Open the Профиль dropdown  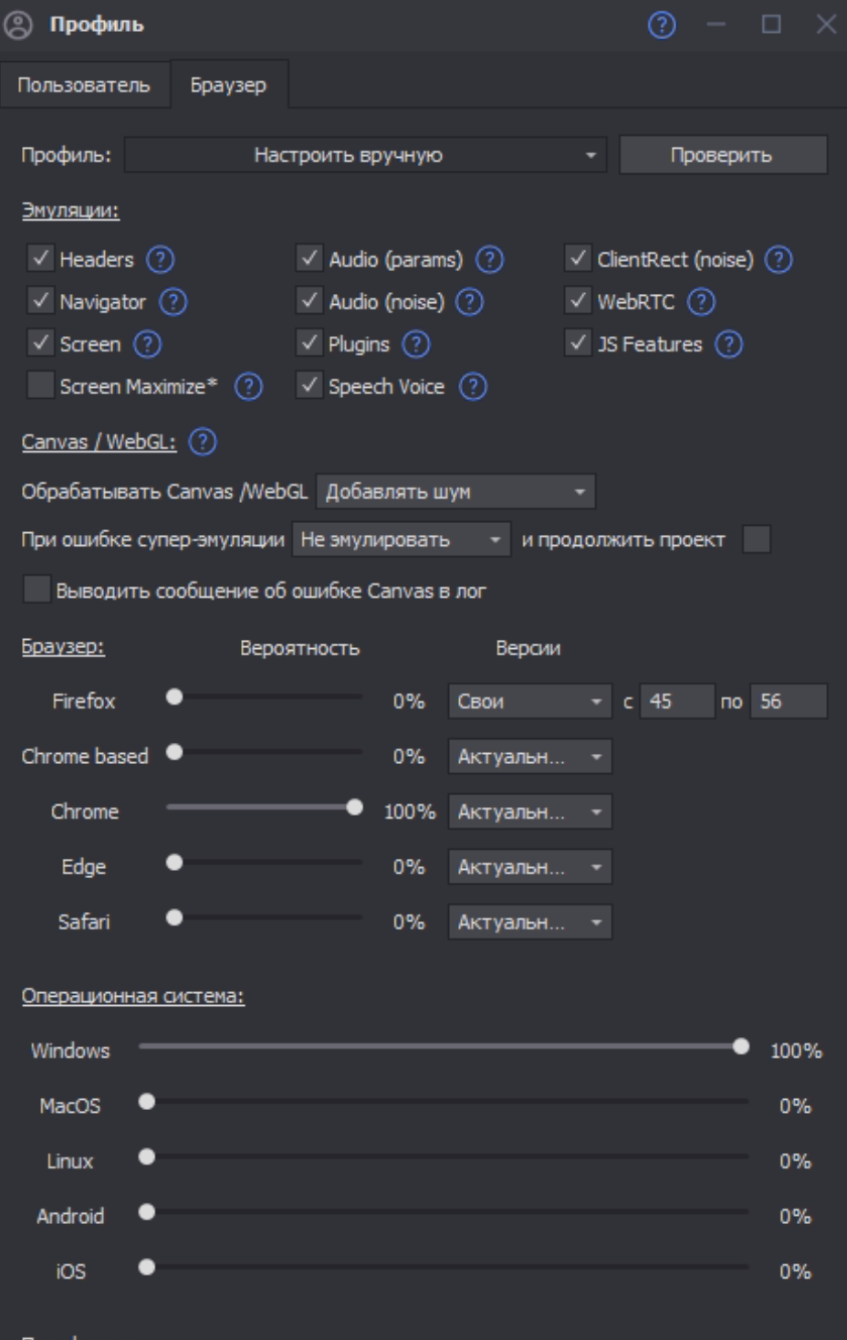coord(365,155)
